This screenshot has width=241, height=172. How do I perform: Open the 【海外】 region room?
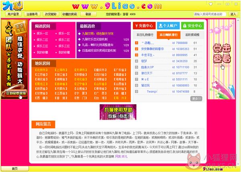(120, 98)
